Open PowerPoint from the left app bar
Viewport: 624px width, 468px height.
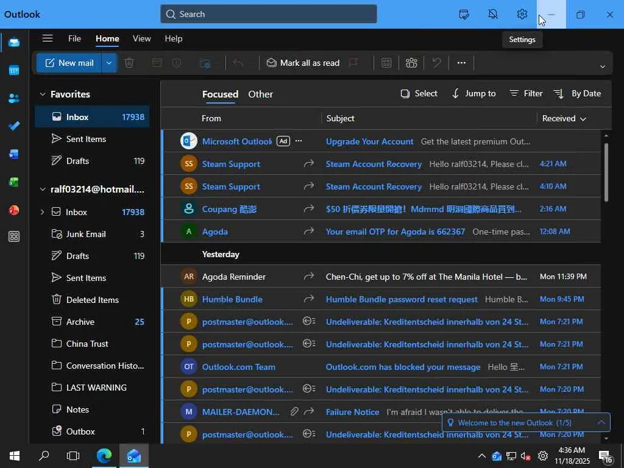[14, 210]
